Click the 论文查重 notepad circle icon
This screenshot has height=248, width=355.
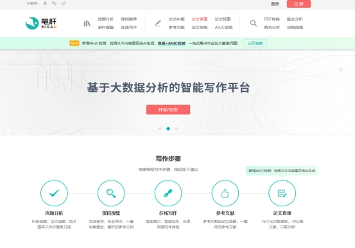282,193
